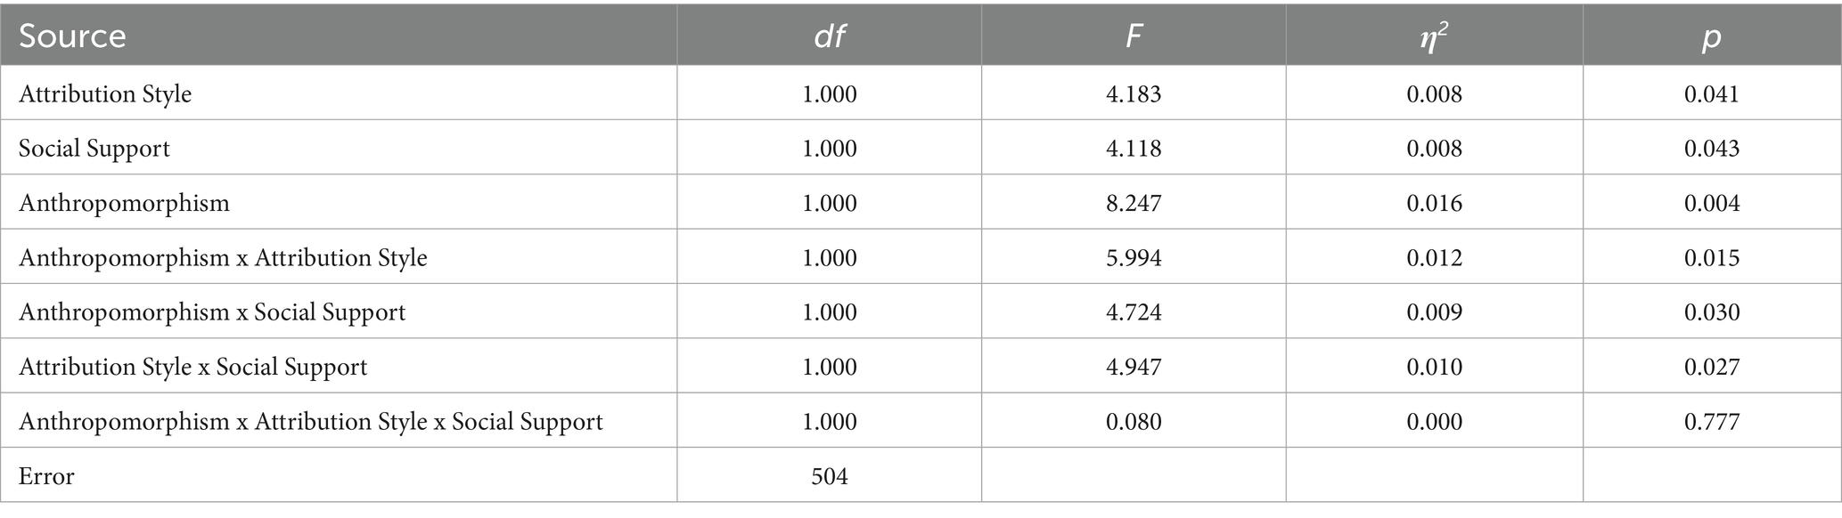Click the eta squared column header
Viewport: 1842px width, 518px height.
click(1434, 36)
